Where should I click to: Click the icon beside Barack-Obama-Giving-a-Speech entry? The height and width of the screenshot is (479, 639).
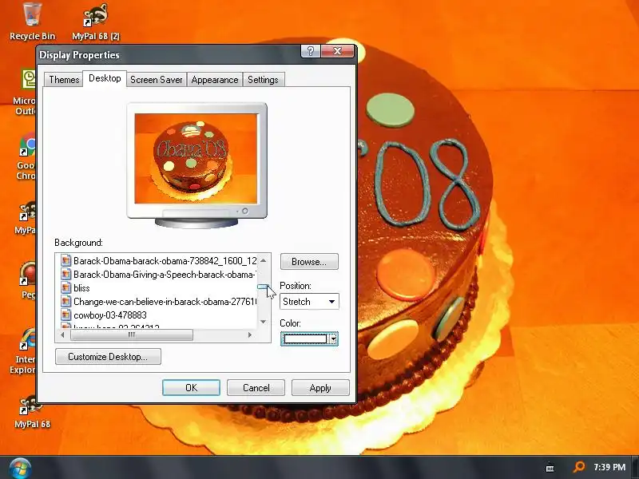coord(66,274)
